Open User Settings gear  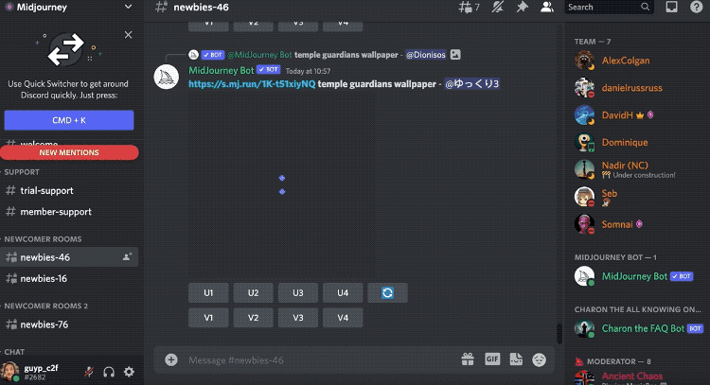point(129,372)
